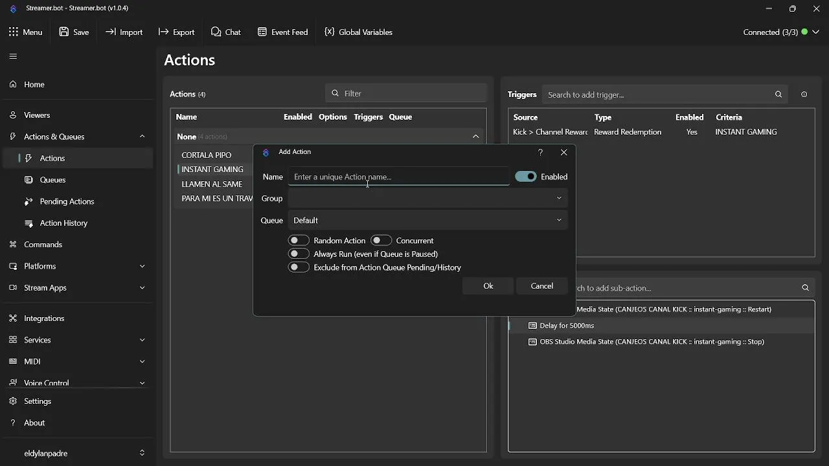Image resolution: width=829 pixels, height=466 pixels.
Task: Open the Event Feed icon
Action: pos(262,32)
